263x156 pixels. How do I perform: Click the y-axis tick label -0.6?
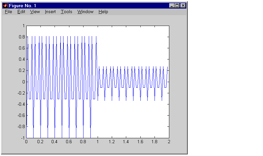coord(21,115)
